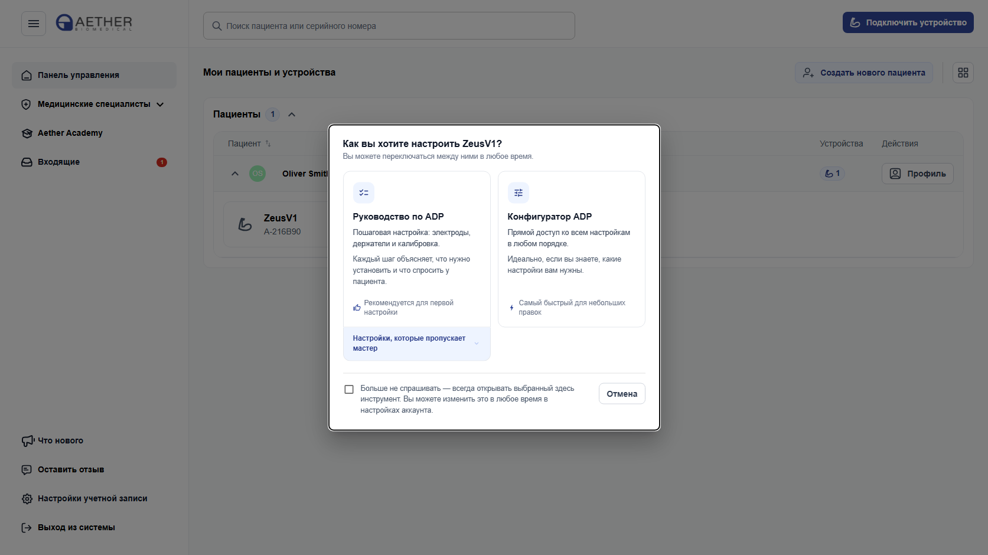Click the Oliver Smith patient name
The image size is (988, 555).
[x=305, y=174]
